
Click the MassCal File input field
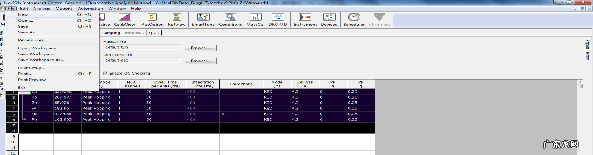(142, 48)
